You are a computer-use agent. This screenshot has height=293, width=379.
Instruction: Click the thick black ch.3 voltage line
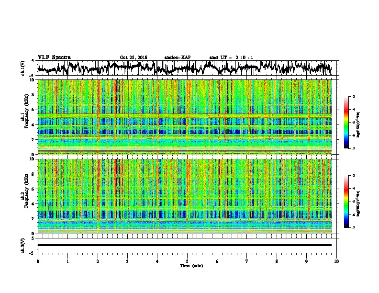coord(185,245)
